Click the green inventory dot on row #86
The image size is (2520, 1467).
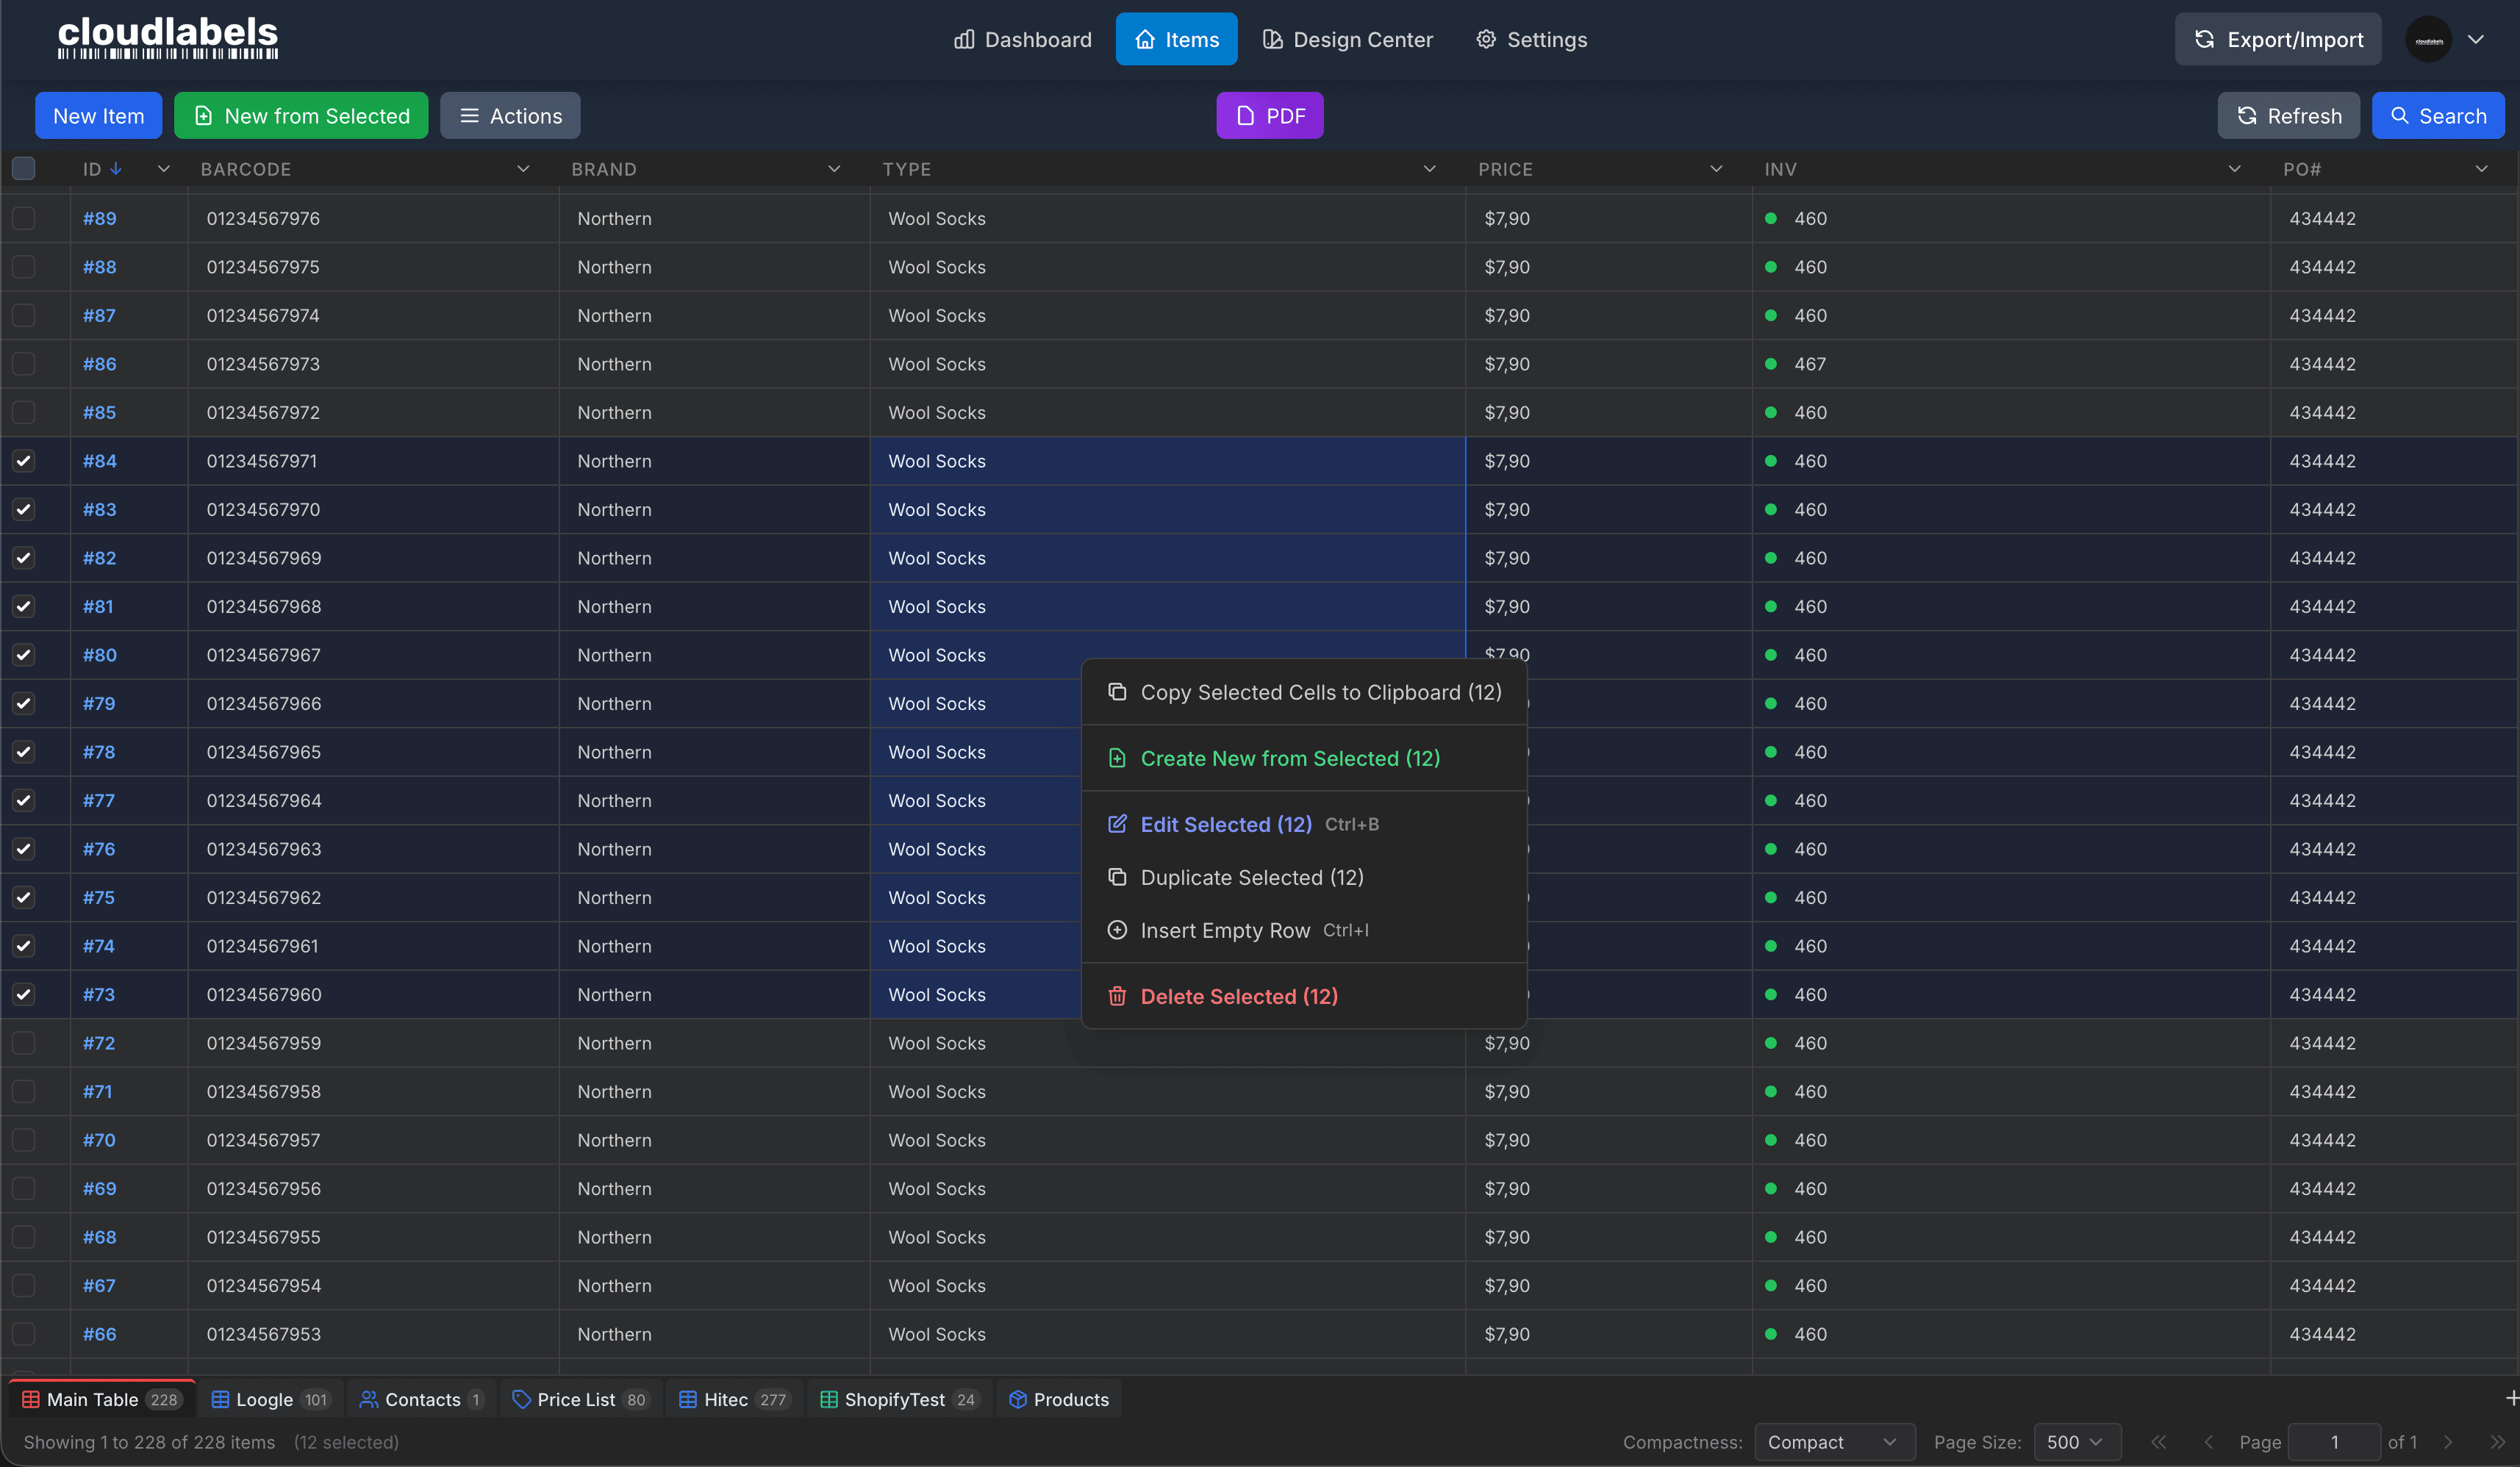pos(1771,363)
